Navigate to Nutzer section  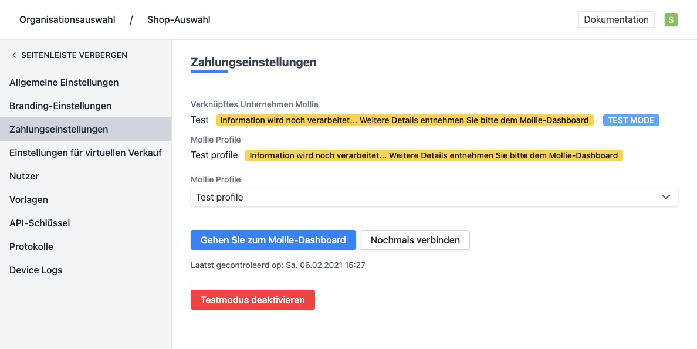[x=24, y=176]
